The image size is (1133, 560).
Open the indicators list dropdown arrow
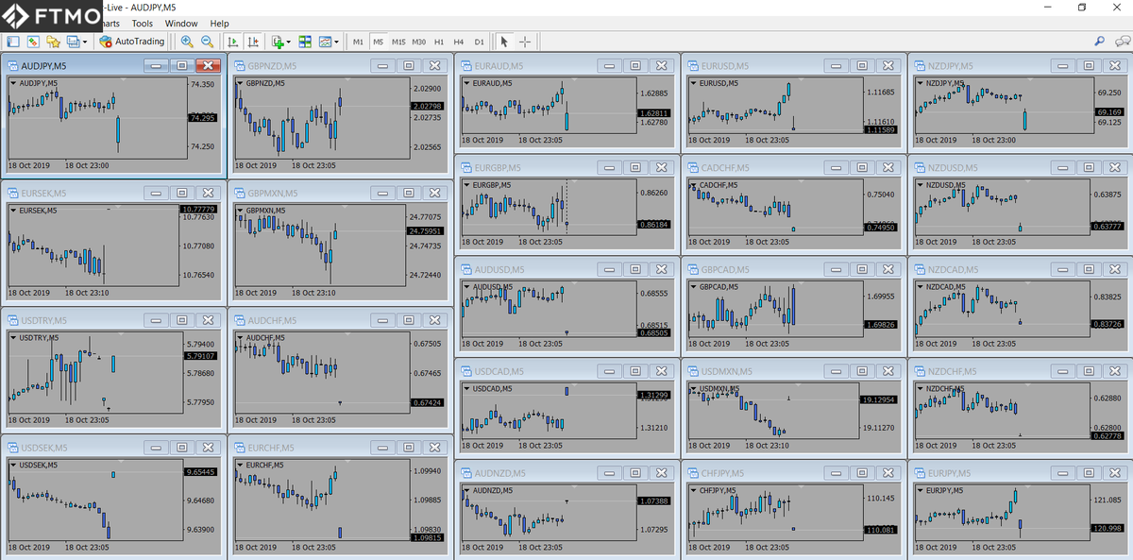(x=289, y=42)
